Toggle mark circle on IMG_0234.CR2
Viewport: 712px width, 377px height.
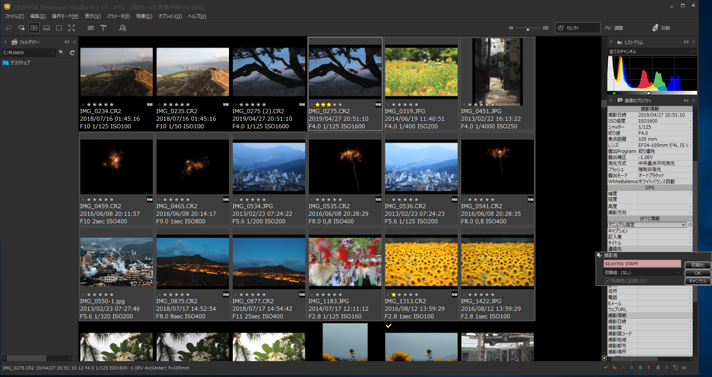[83, 104]
